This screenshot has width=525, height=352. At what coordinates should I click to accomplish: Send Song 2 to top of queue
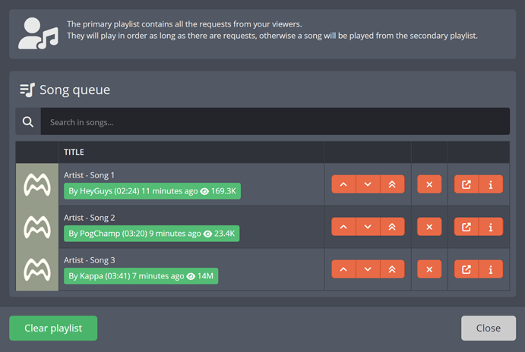click(x=392, y=227)
